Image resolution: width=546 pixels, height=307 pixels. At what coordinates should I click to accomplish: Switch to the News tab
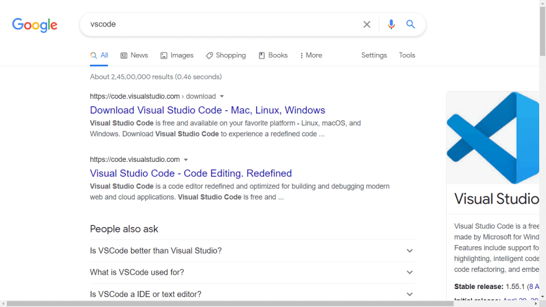[134, 55]
